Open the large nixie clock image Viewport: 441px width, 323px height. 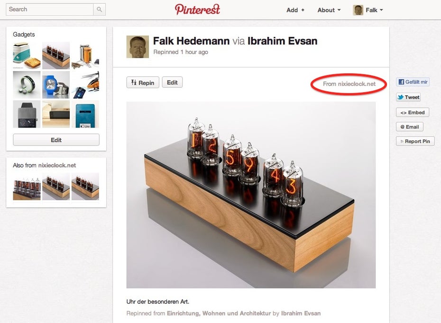pyautogui.click(x=251, y=195)
